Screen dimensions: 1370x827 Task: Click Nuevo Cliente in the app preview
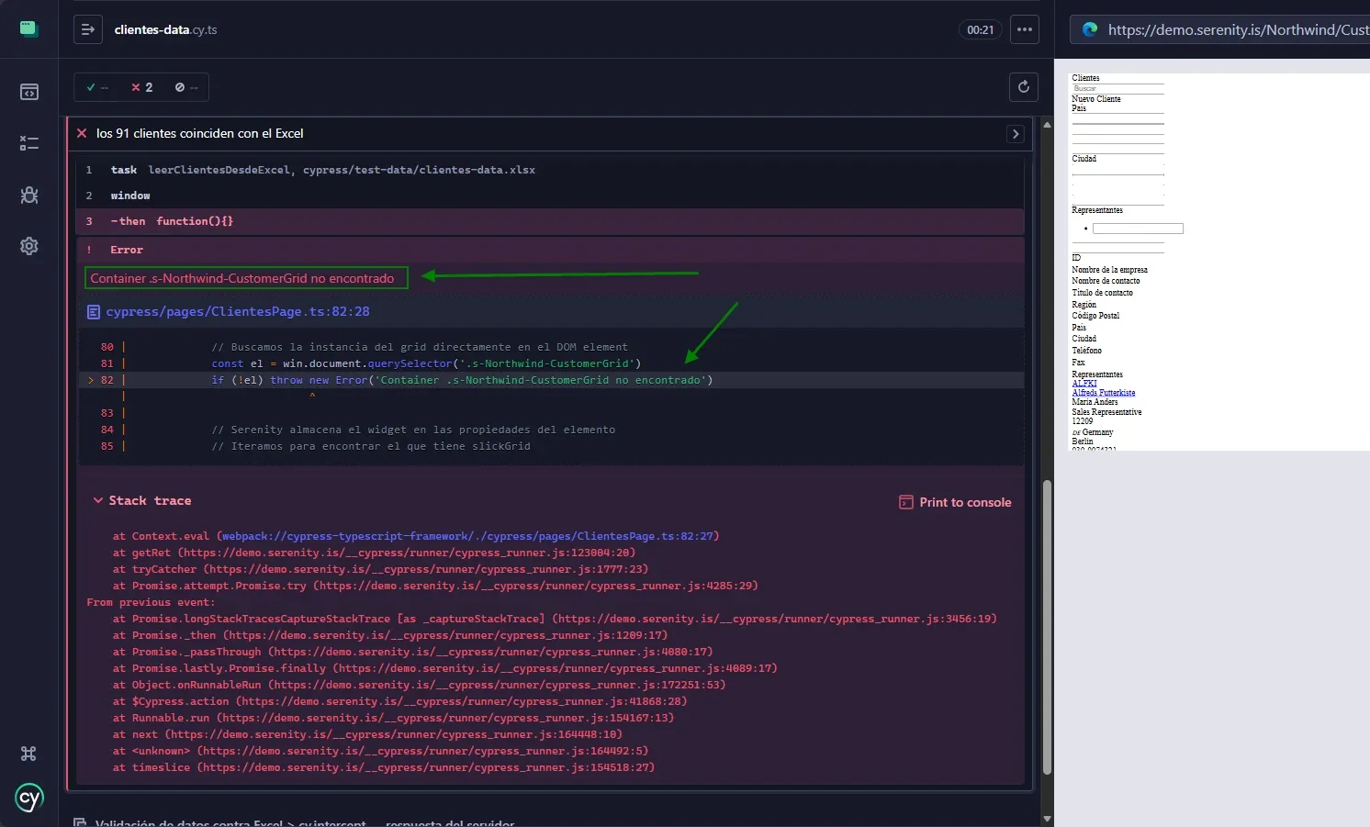point(1096,99)
